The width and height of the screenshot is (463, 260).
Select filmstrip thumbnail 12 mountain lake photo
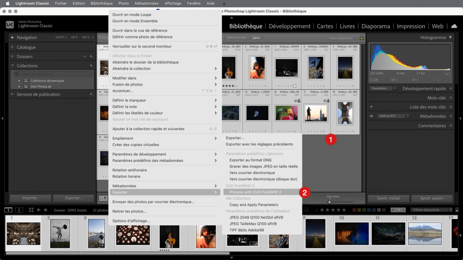pyautogui.click(x=425, y=233)
